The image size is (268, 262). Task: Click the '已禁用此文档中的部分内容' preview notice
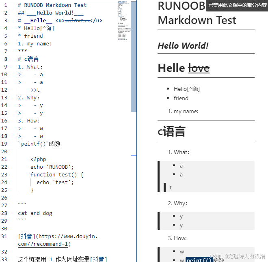pyautogui.click(x=237, y=5)
